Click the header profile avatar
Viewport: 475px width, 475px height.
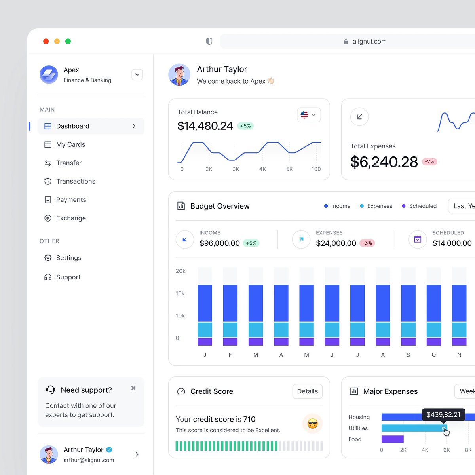tap(179, 74)
